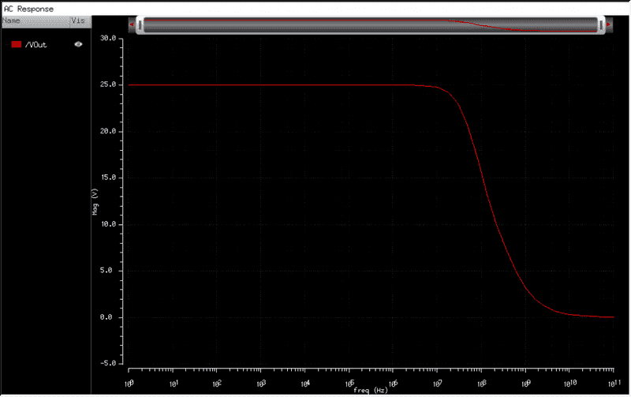
Task: Click the 30.0 tick label on y-axis
Action: (108, 38)
